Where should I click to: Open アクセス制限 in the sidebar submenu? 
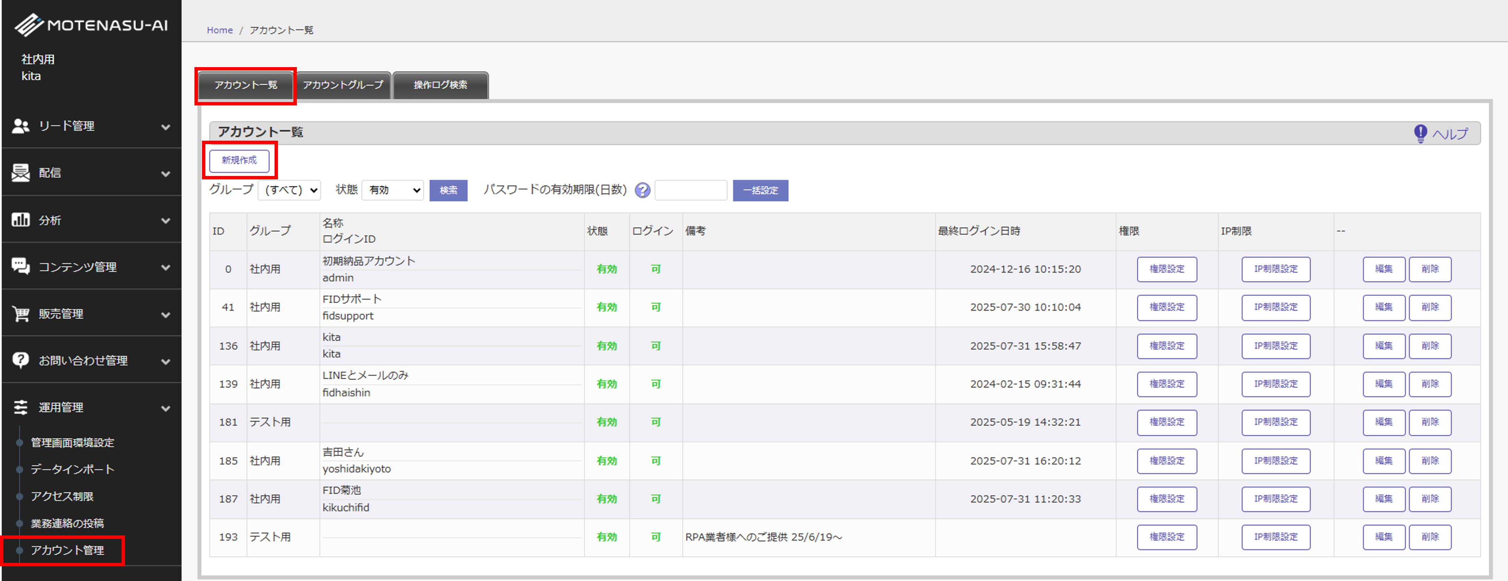pyautogui.click(x=62, y=497)
